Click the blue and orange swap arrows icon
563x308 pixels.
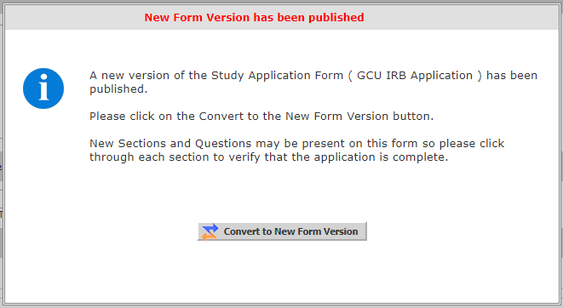pyautogui.click(x=210, y=231)
